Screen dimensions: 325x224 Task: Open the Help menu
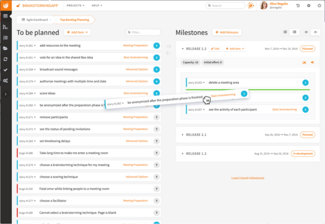[x=97, y=6]
